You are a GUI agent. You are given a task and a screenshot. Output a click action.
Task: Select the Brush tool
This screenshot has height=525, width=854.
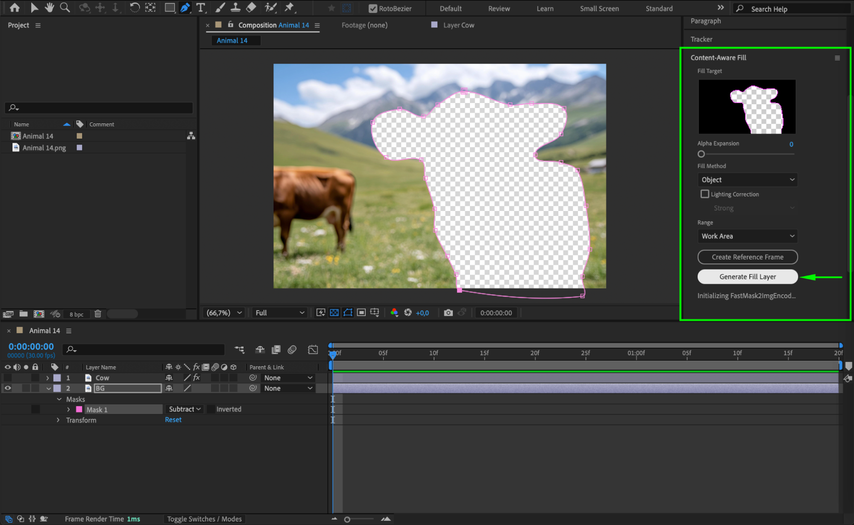point(220,7)
